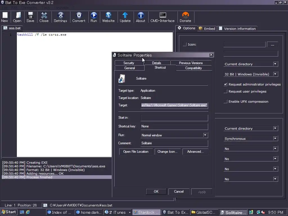Click the icon browse ... button
Screen dimensions: 288x216
pos(272,44)
